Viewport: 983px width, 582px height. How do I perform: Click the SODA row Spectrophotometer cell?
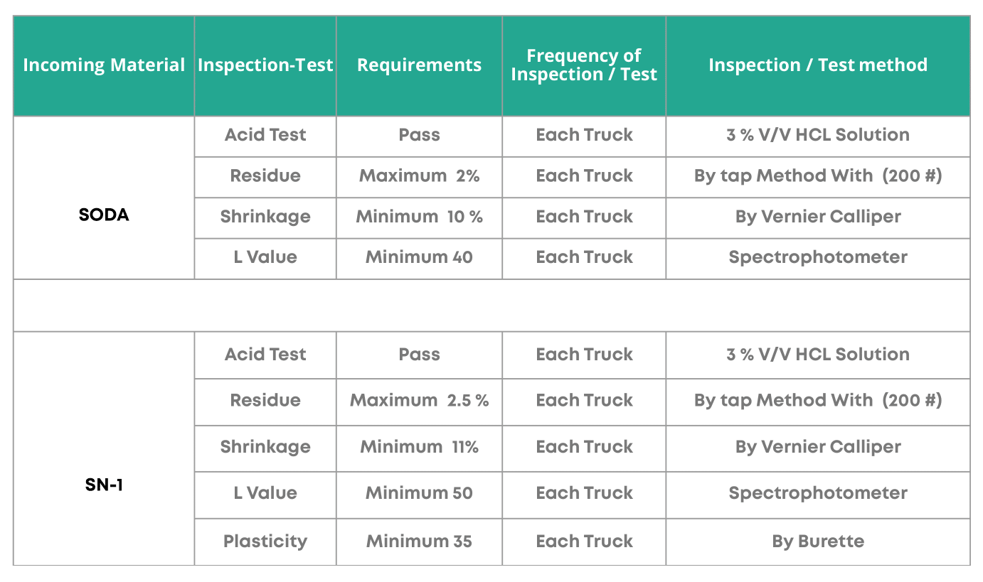click(x=818, y=257)
